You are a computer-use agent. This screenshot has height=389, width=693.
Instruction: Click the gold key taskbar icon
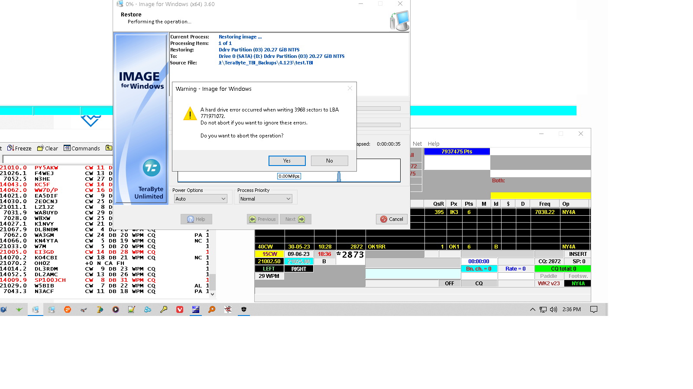tap(164, 309)
